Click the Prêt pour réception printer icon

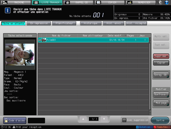[x=14, y=127]
